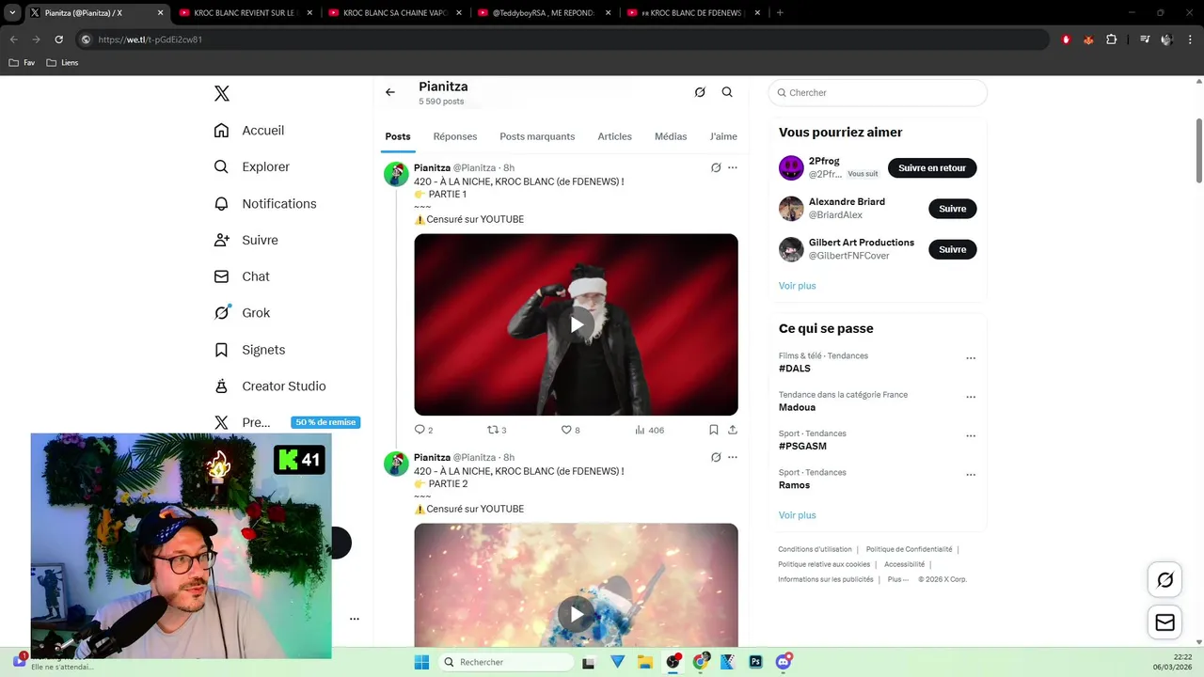Open Madoua trend

797,407
